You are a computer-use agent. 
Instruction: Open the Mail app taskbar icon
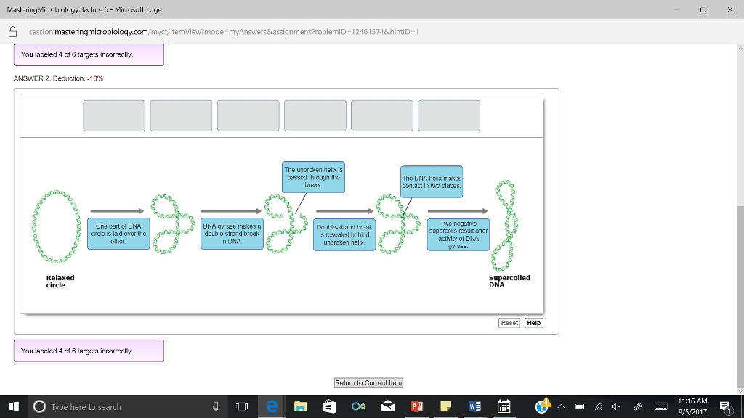[388, 406]
